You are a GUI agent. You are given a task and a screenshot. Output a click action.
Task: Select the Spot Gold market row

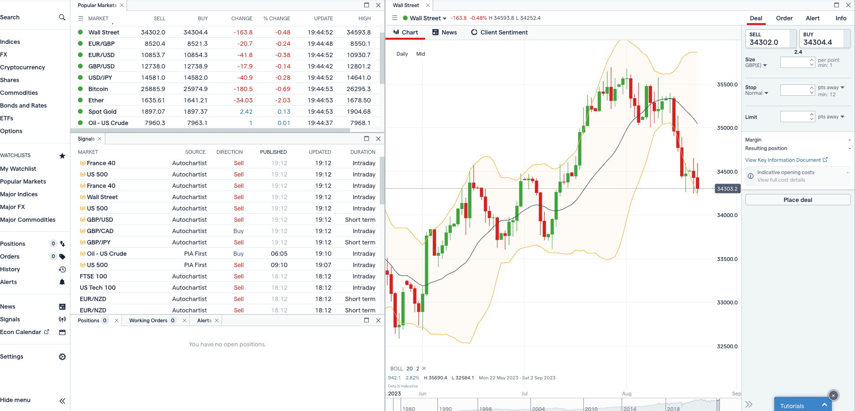226,112
